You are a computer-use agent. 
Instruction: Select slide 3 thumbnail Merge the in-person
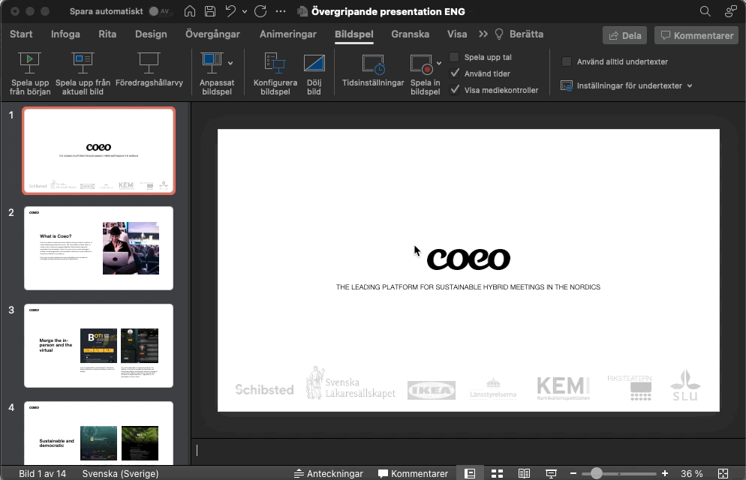coord(98,345)
